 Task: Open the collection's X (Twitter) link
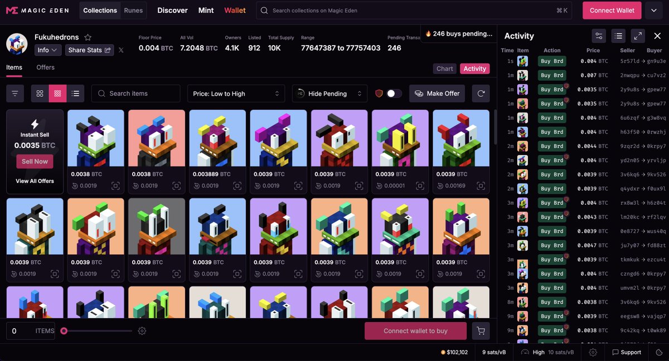tap(122, 50)
